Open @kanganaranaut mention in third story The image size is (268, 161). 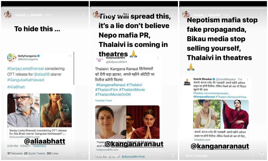point(220,146)
